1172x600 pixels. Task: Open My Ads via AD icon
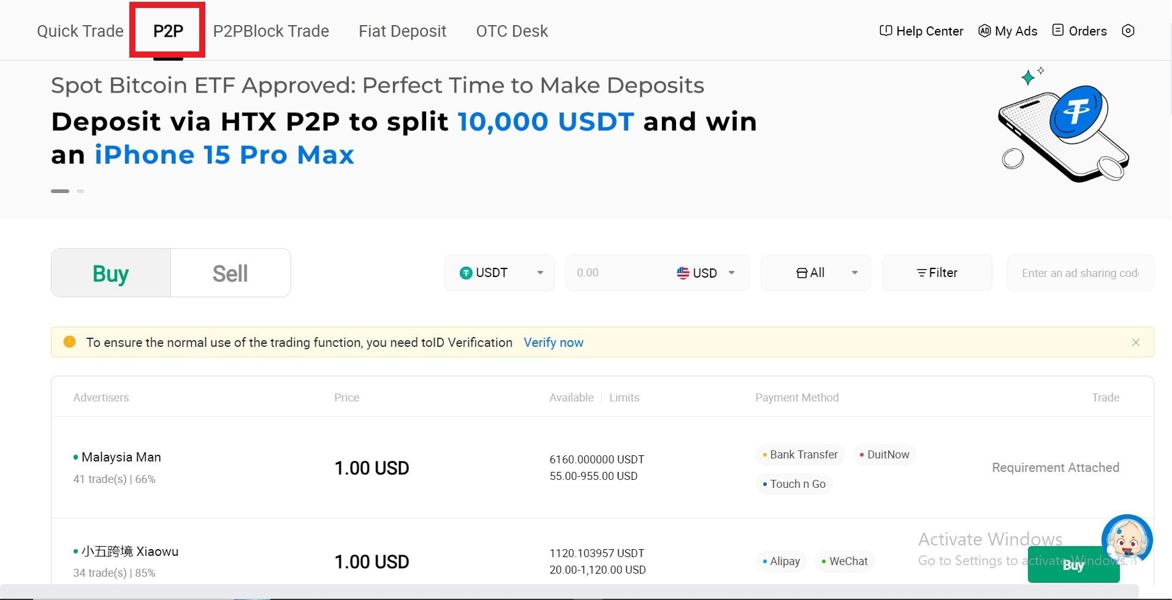[984, 31]
